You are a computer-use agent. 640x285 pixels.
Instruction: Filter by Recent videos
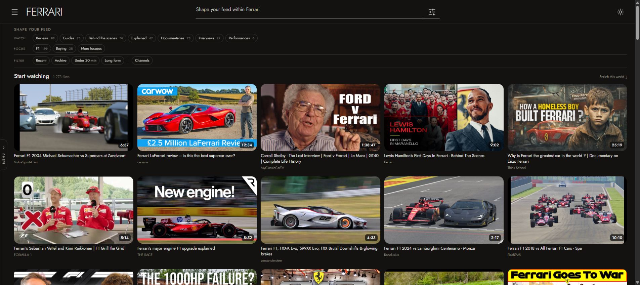point(41,60)
